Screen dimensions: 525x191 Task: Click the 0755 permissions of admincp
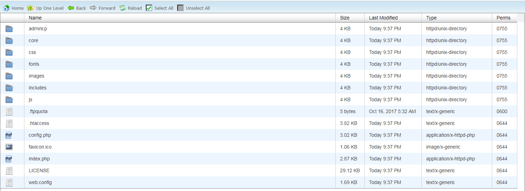coord(502,29)
